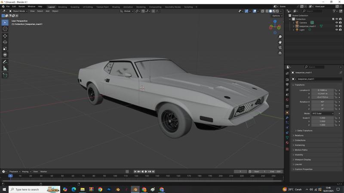Switch orthographic/perspective grid icon

point(280,53)
